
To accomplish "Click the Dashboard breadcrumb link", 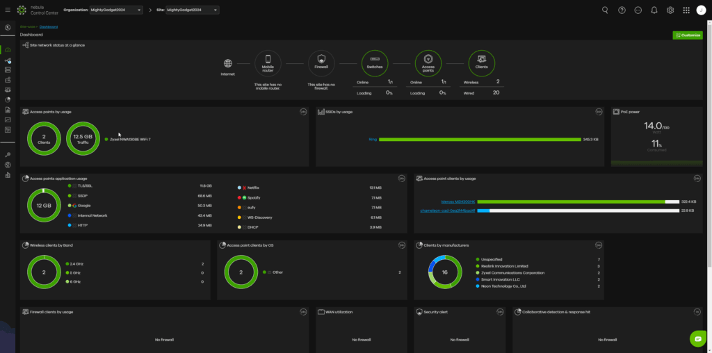I will click(x=49, y=26).
